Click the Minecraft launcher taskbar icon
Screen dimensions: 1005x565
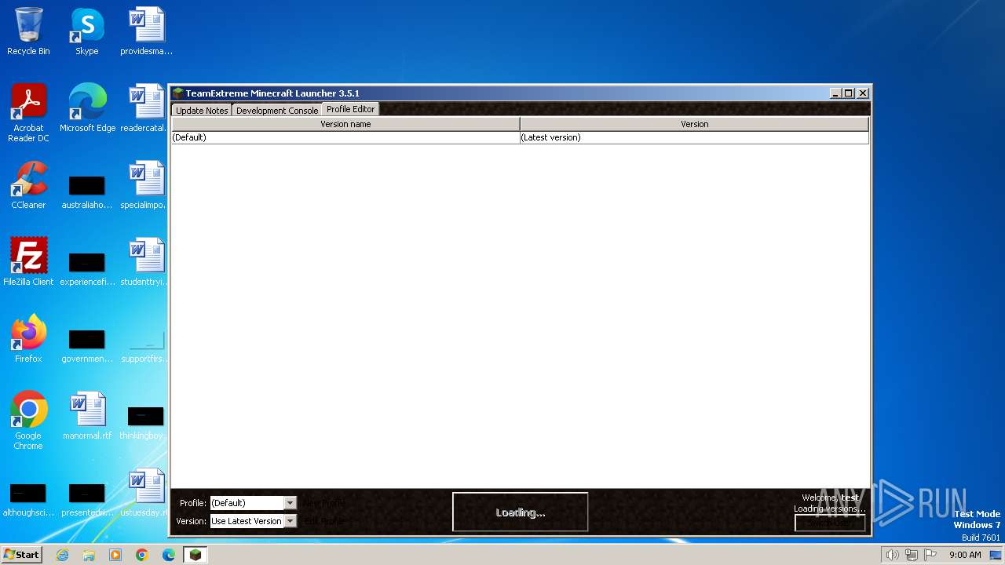(195, 555)
